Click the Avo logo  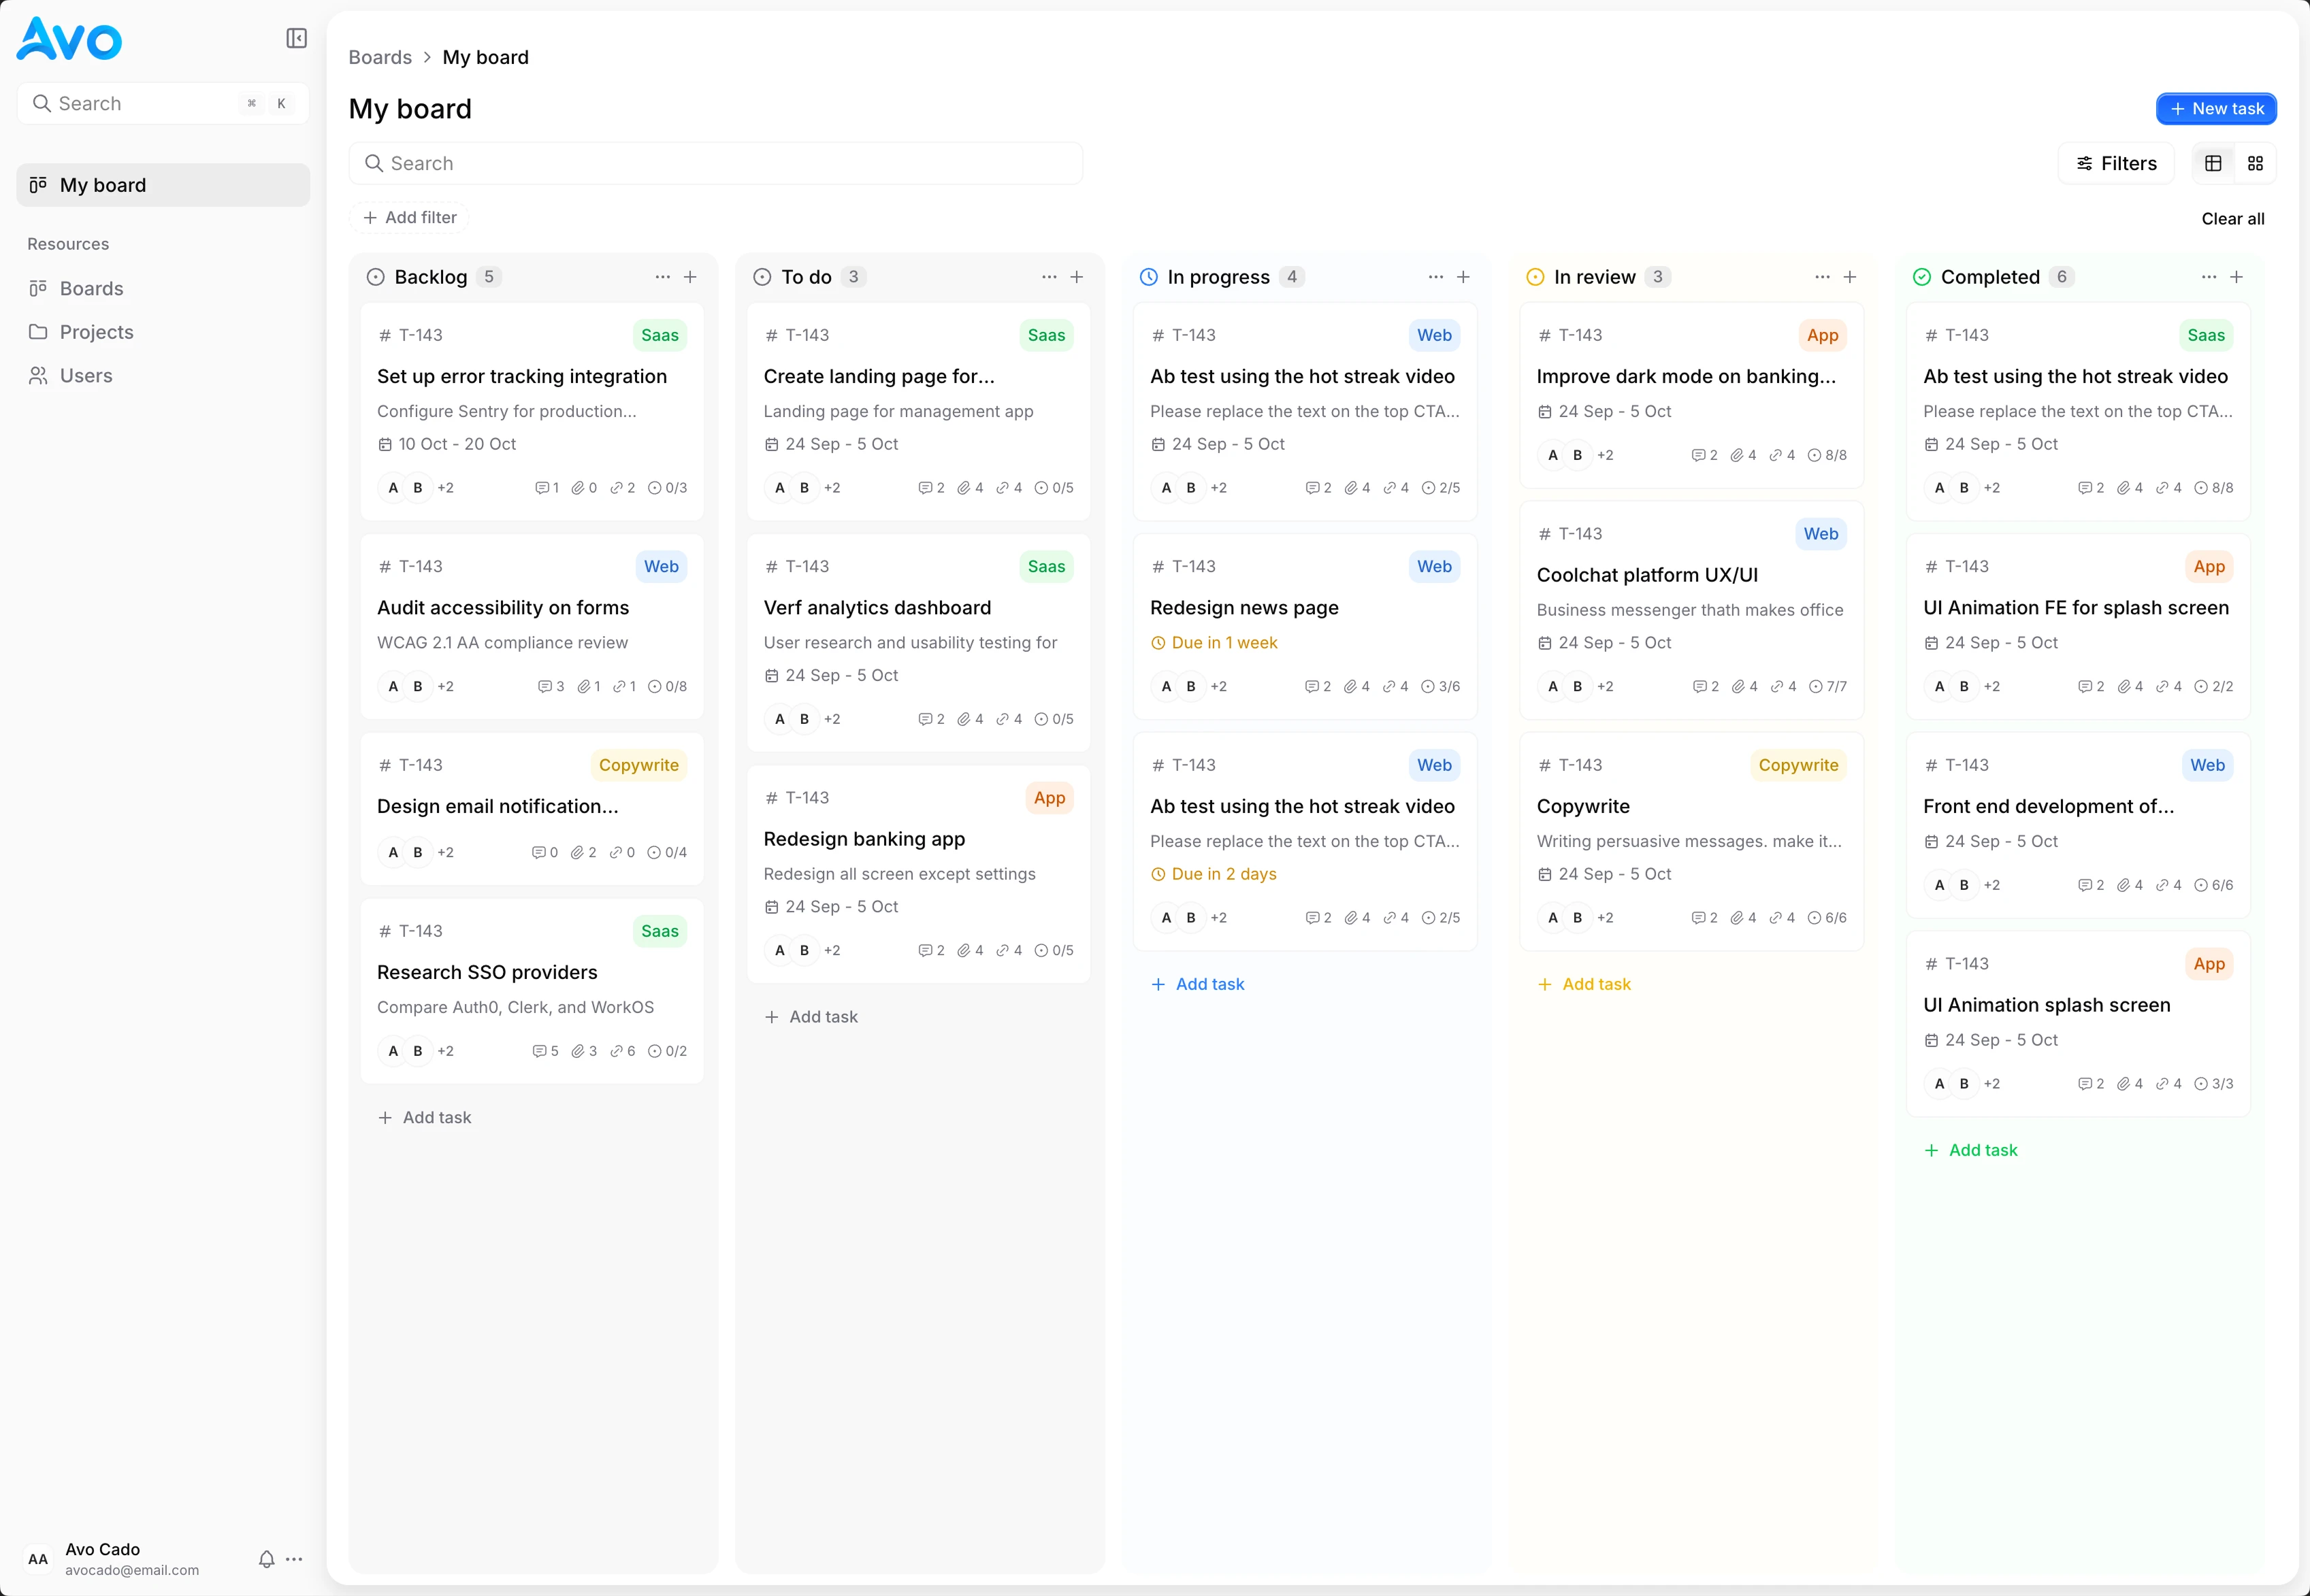point(69,39)
